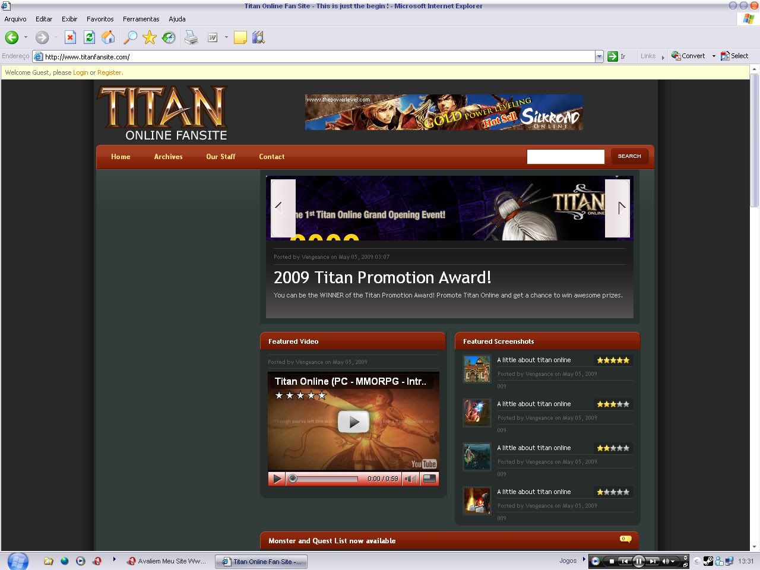Click the comment count bubble icon
The height and width of the screenshot is (570, 760).
pyautogui.click(x=625, y=539)
